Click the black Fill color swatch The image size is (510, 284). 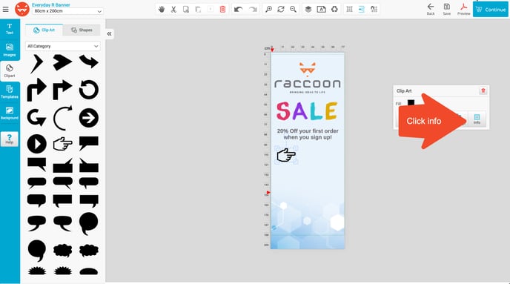point(411,103)
